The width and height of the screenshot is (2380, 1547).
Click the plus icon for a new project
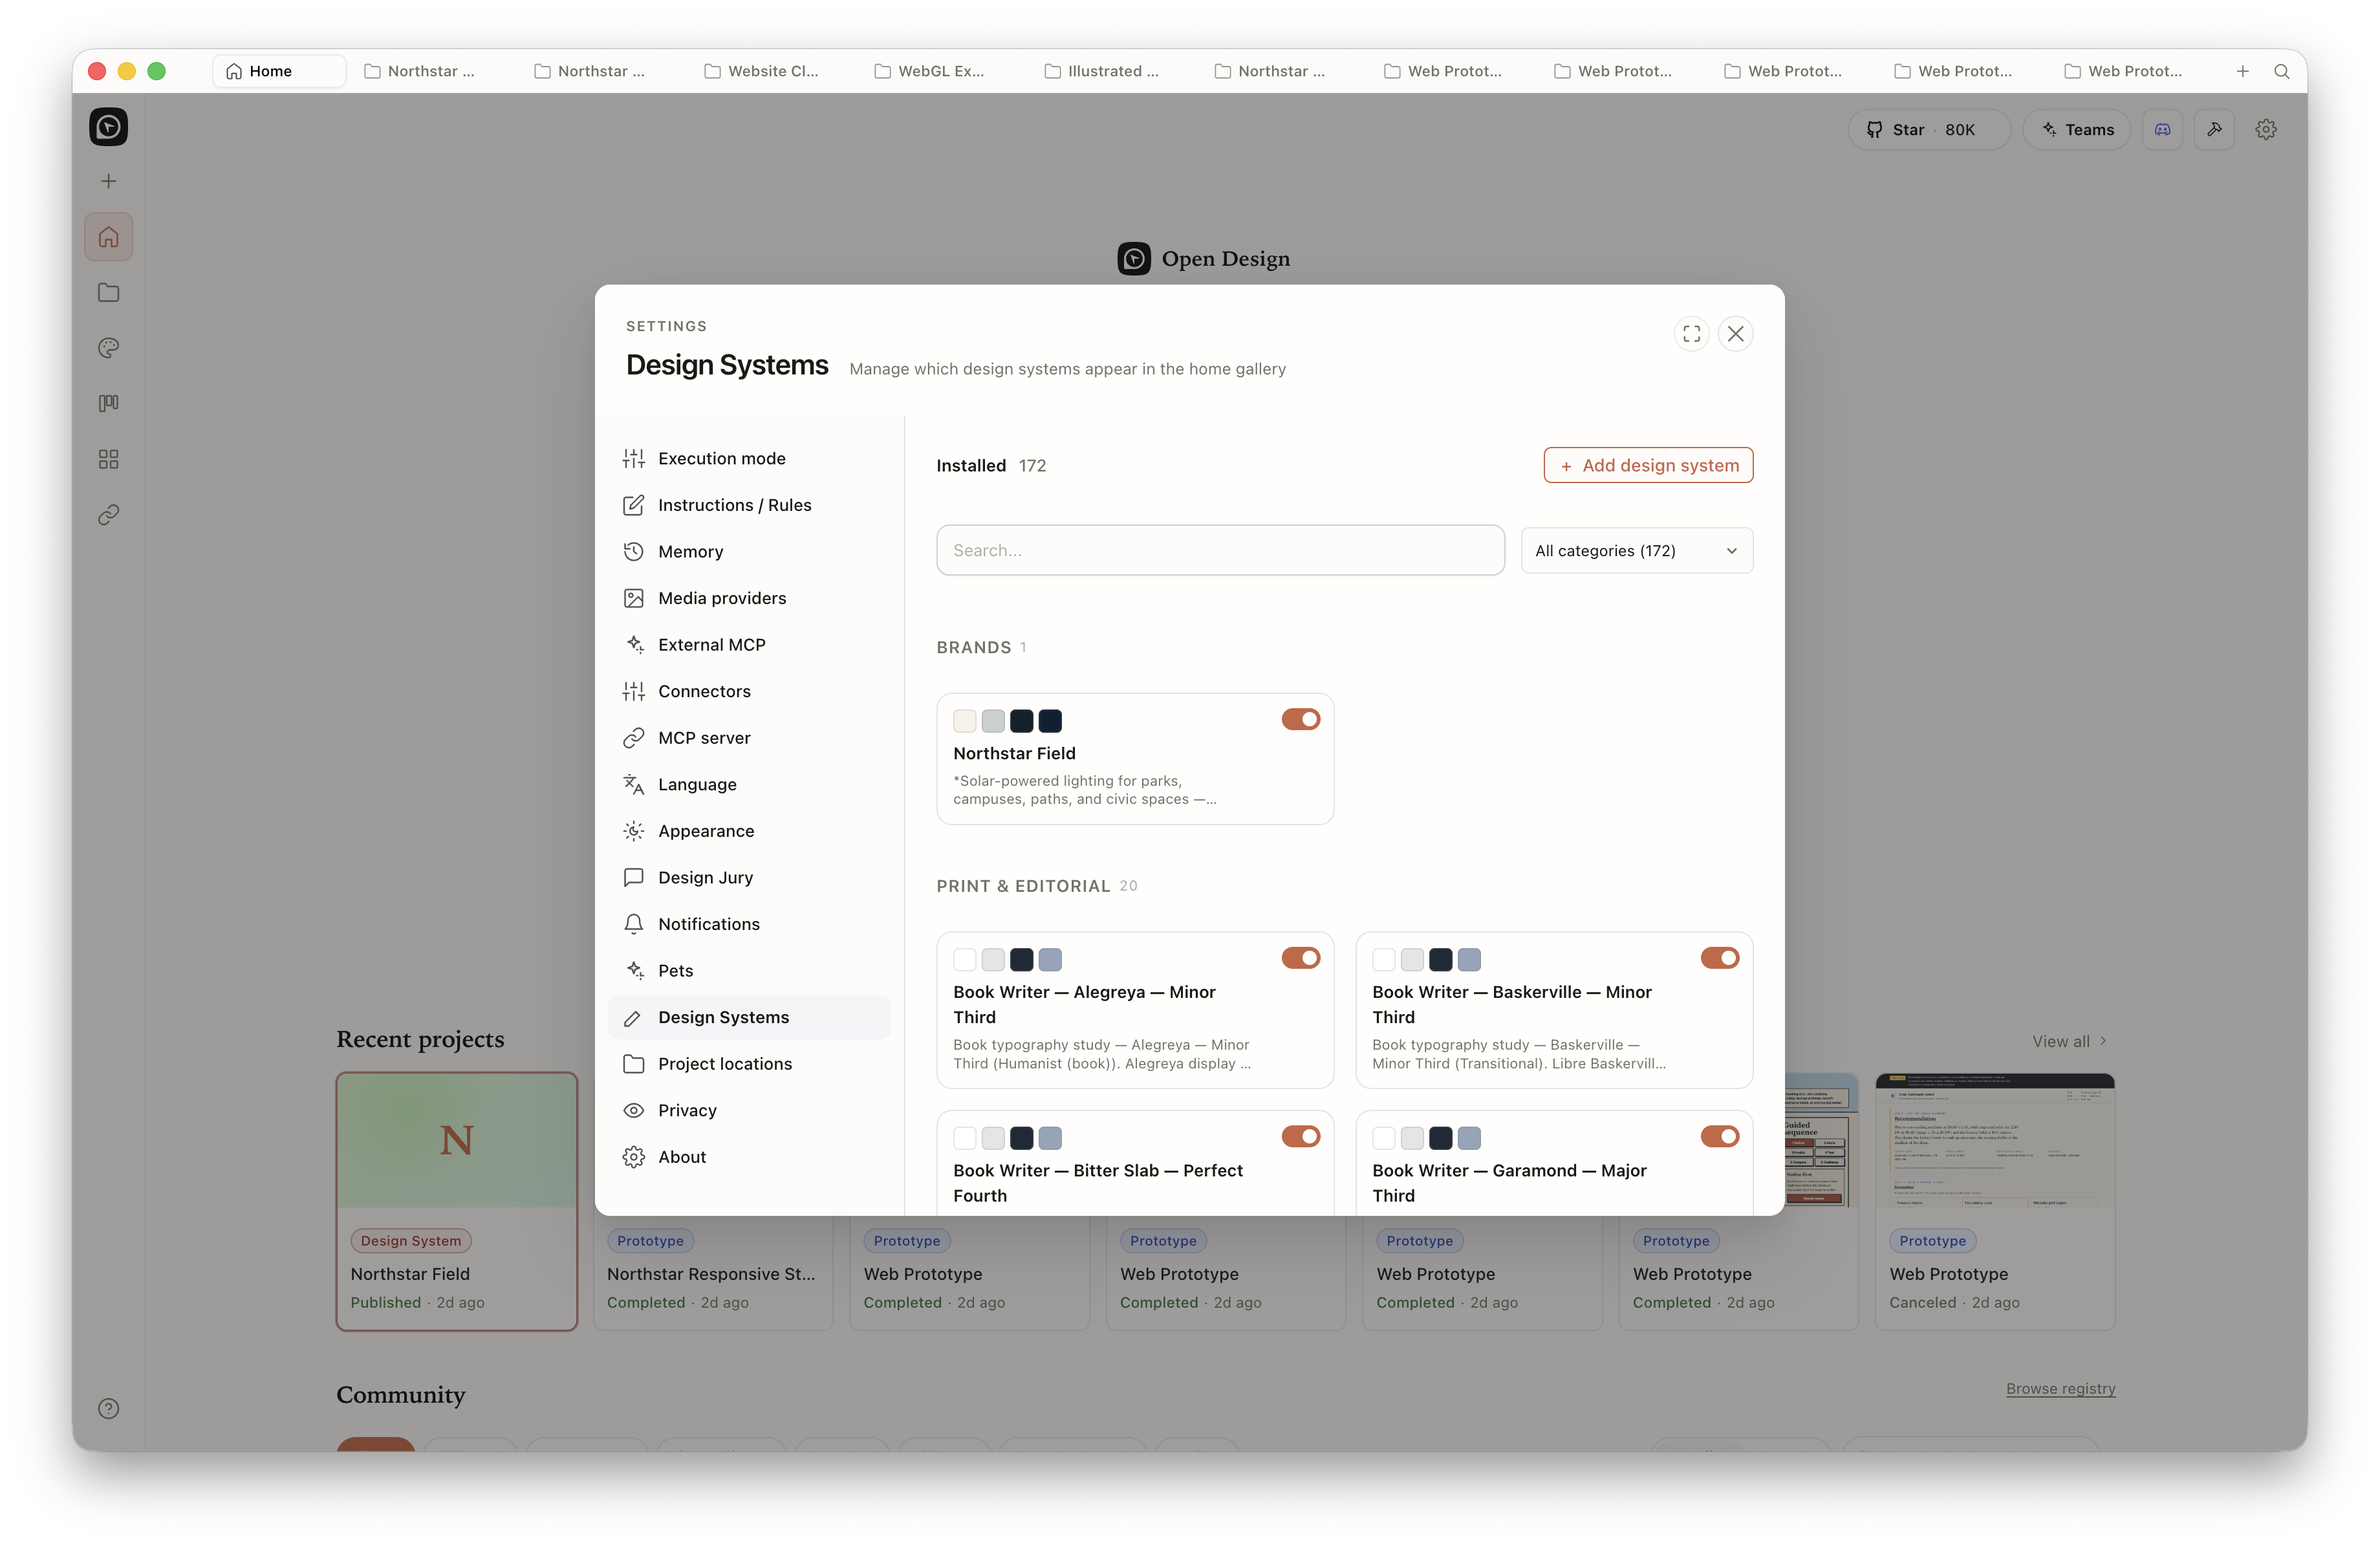pyautogui.click(x=108, y=181)
